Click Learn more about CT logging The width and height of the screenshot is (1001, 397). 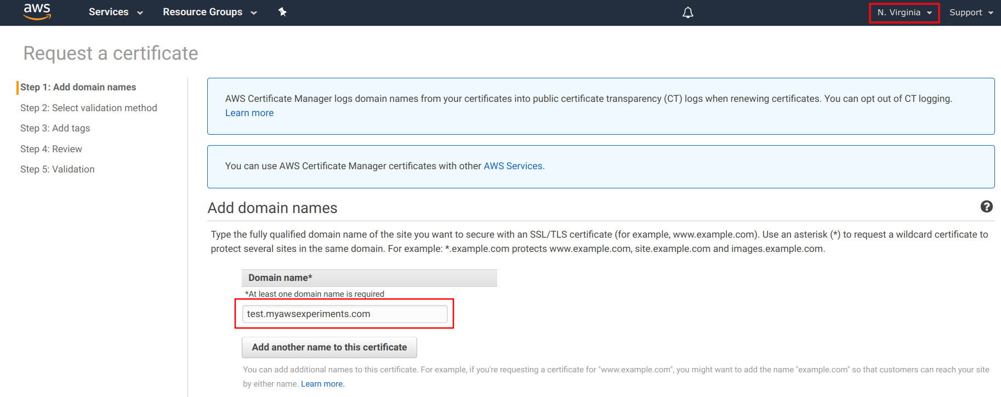point(249,113)
